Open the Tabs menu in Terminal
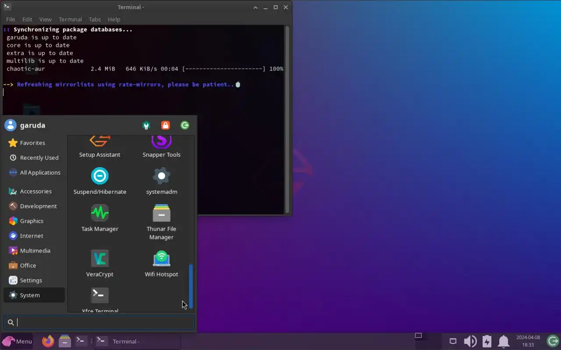561x350 pixels. (x=95, y=19)
